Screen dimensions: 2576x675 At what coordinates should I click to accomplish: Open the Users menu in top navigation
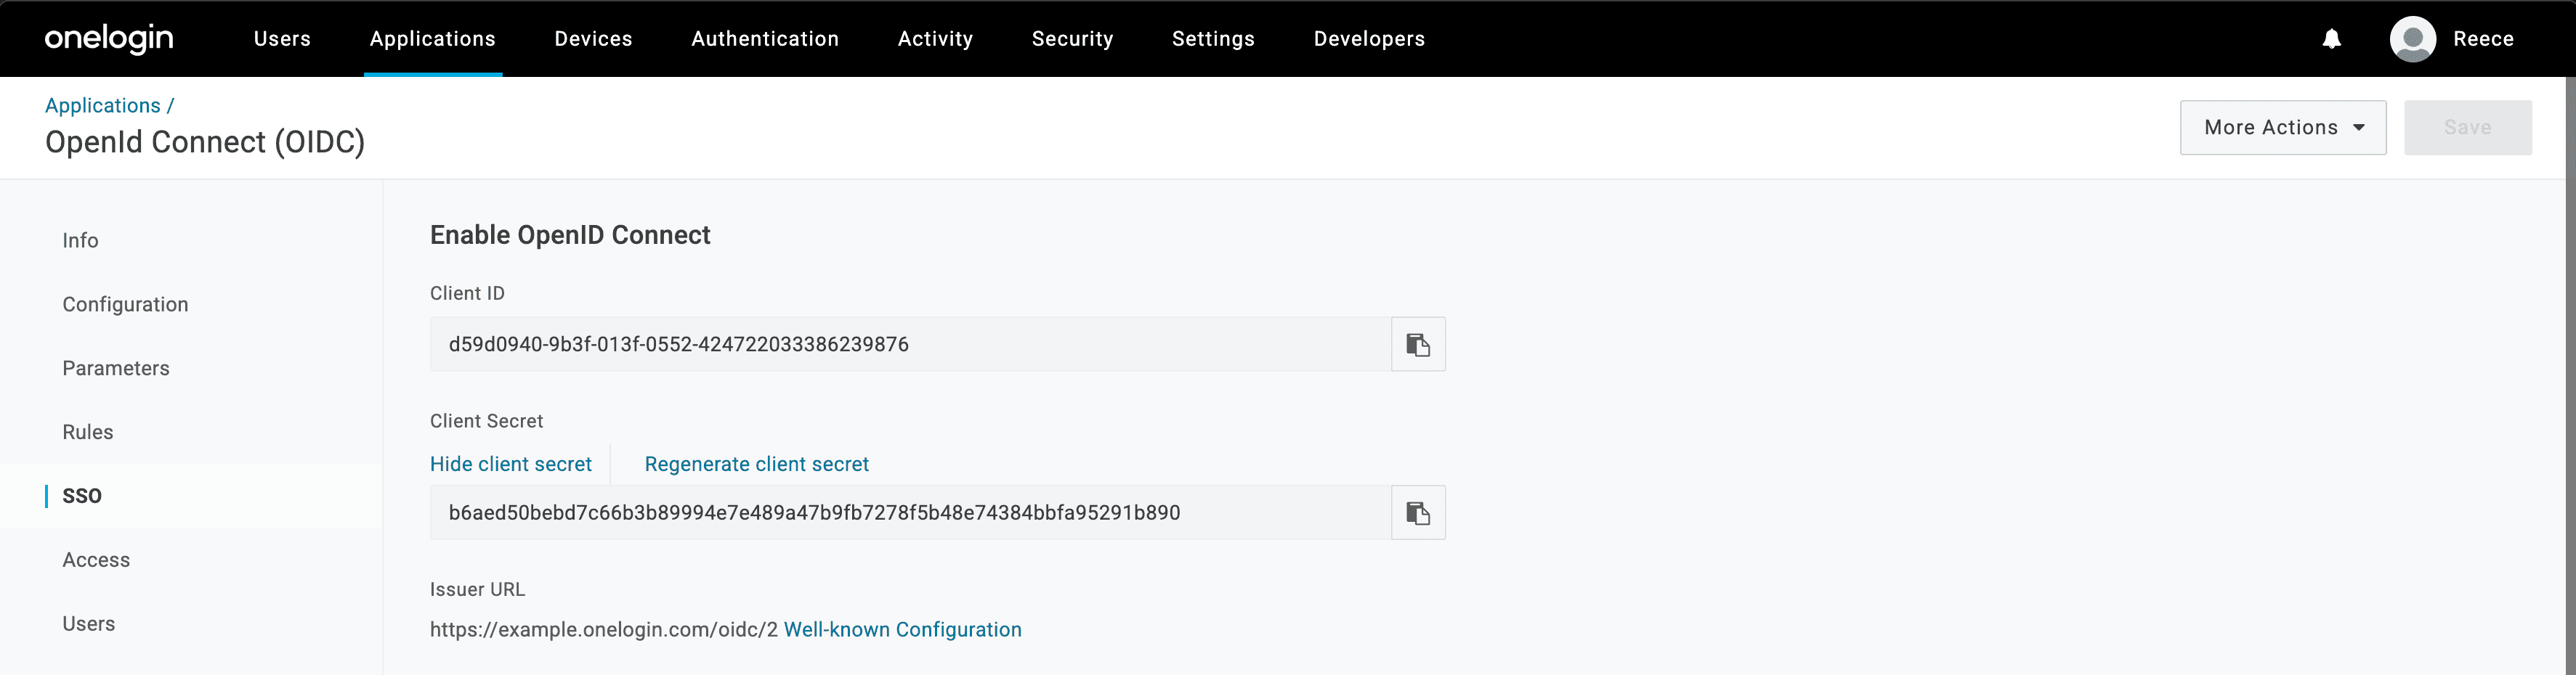pos(282,39)
